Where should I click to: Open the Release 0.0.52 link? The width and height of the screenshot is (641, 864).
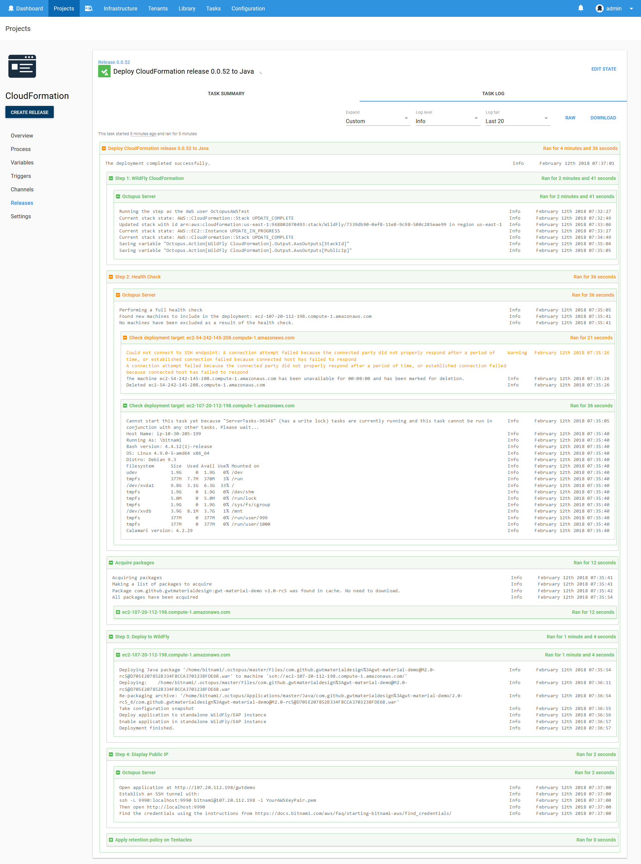click(114, 62)
